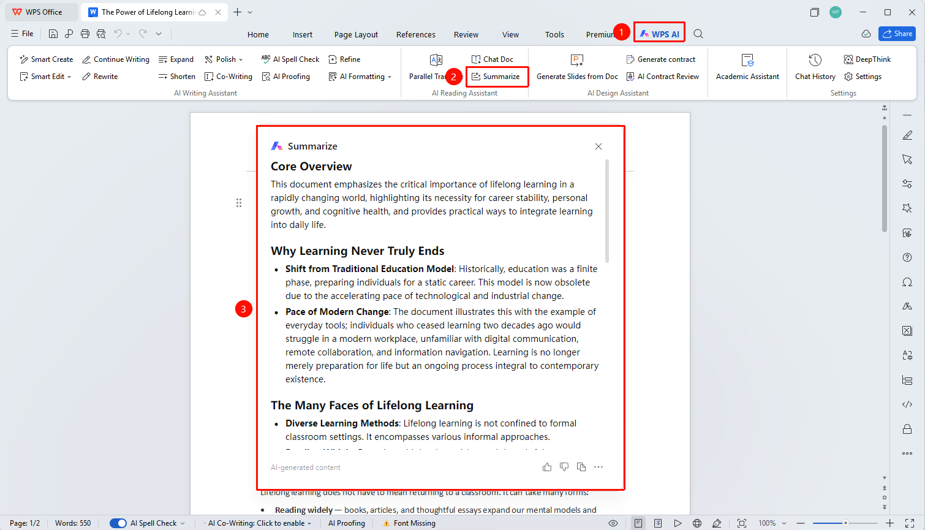Click the lock icon in the right sidebar
The width and height of the screenshot is (925, 530).
pos(907,429)
